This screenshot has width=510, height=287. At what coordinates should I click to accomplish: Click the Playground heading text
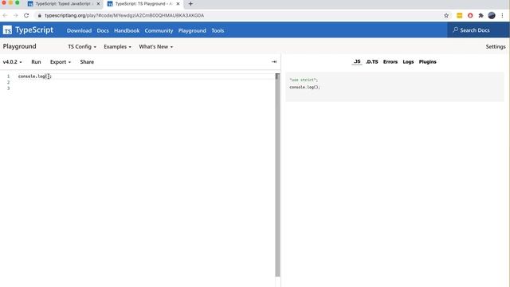point(19,46)
